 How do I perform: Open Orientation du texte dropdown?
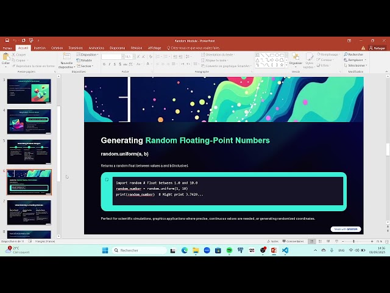tap(218, 54)
